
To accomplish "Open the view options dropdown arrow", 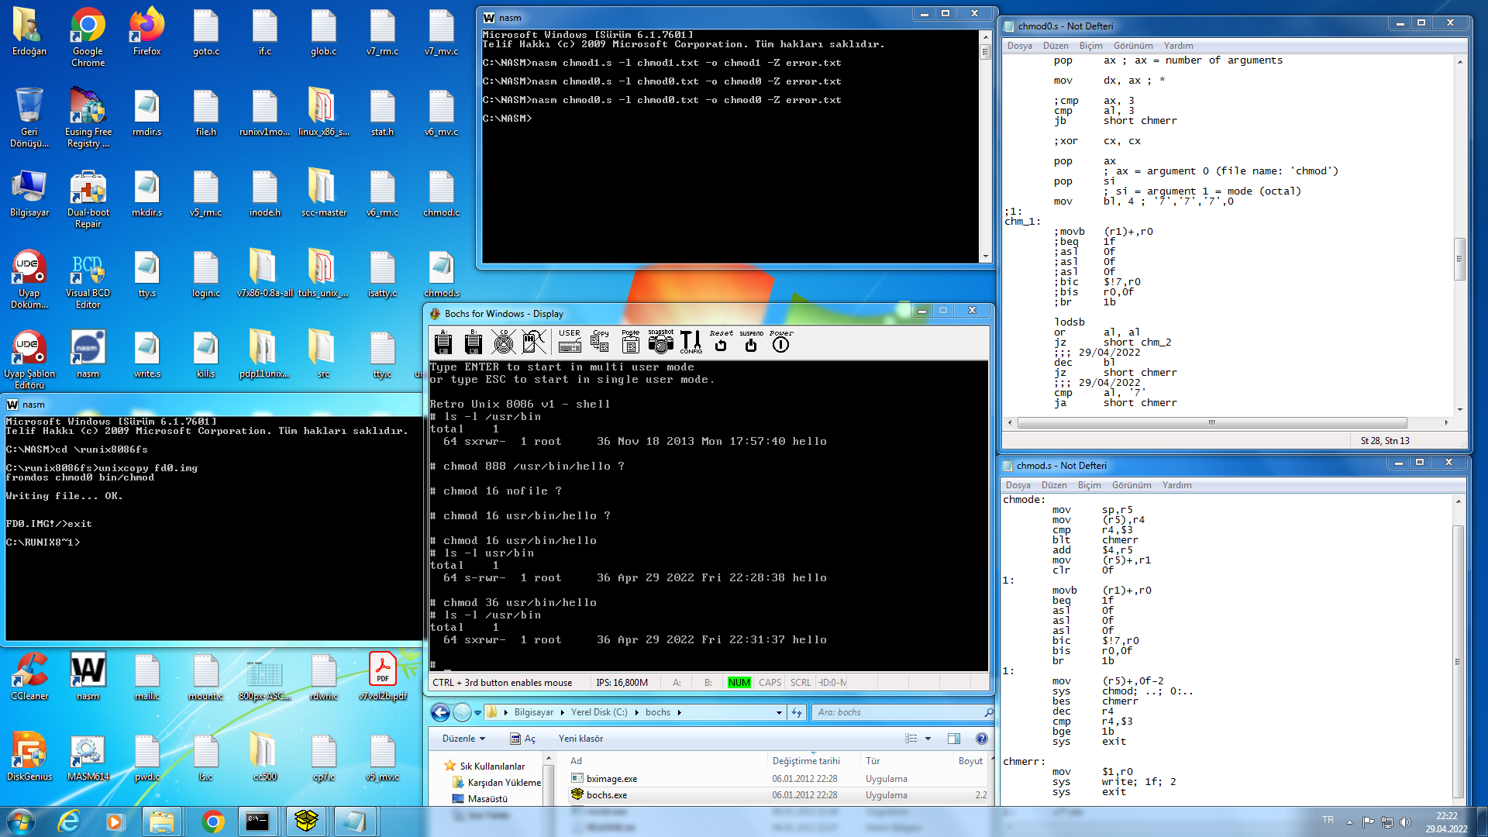I will [928, 739].
